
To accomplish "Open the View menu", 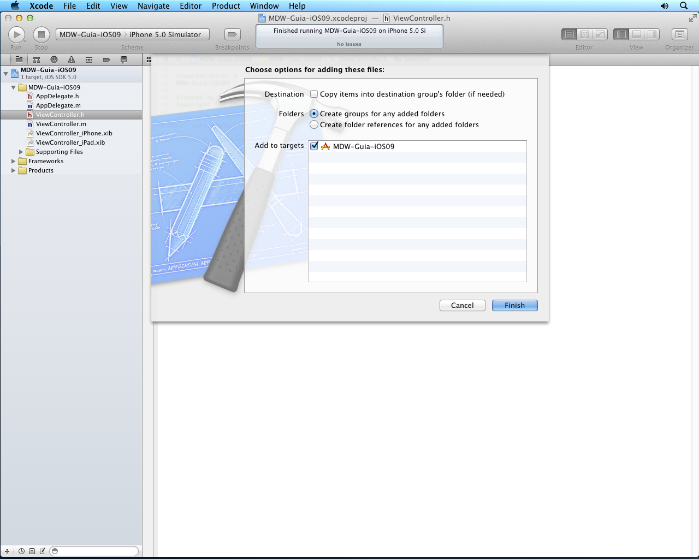I will pyautogui.click(x=119, y=6).
